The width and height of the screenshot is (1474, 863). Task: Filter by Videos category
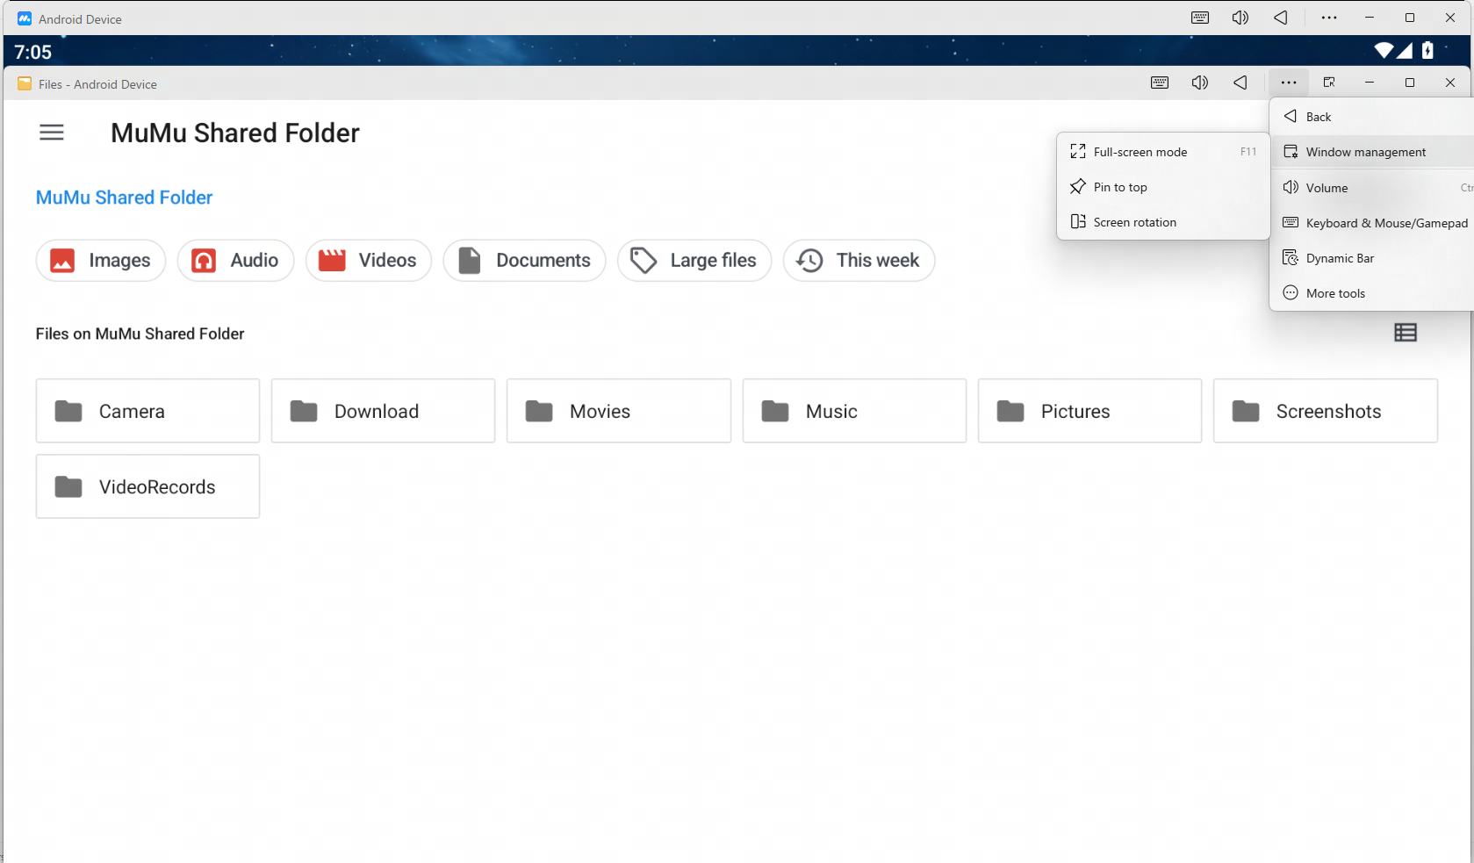[369, 261]
